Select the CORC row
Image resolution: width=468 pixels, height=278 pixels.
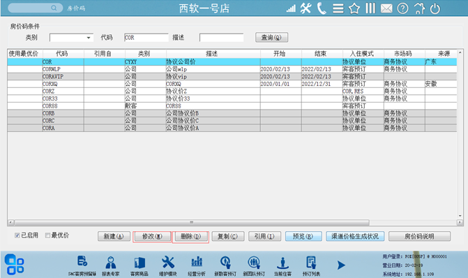click(x=232, y=121)
